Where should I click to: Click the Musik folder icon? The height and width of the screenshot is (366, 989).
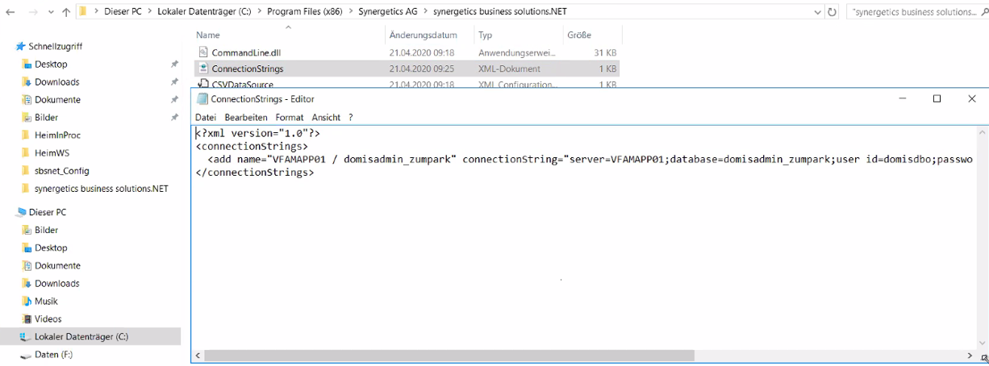click(x=27, y=302)
